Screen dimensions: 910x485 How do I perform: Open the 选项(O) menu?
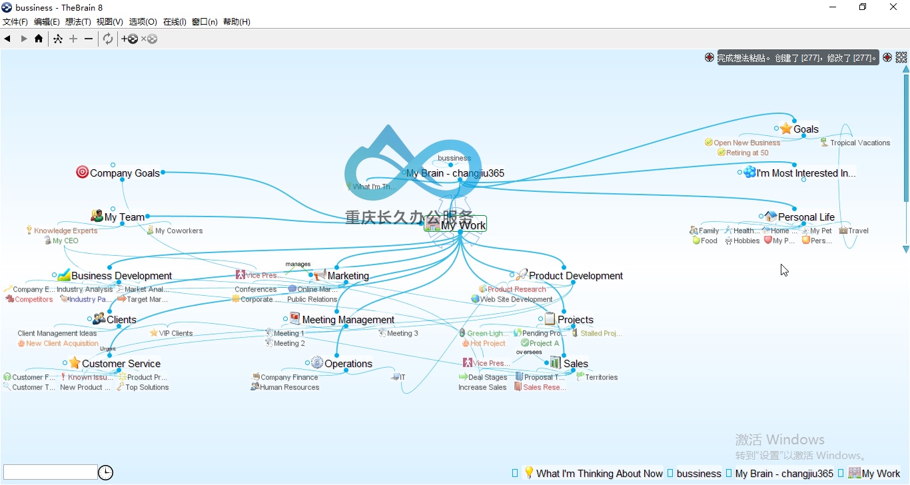tap(143, 22)
